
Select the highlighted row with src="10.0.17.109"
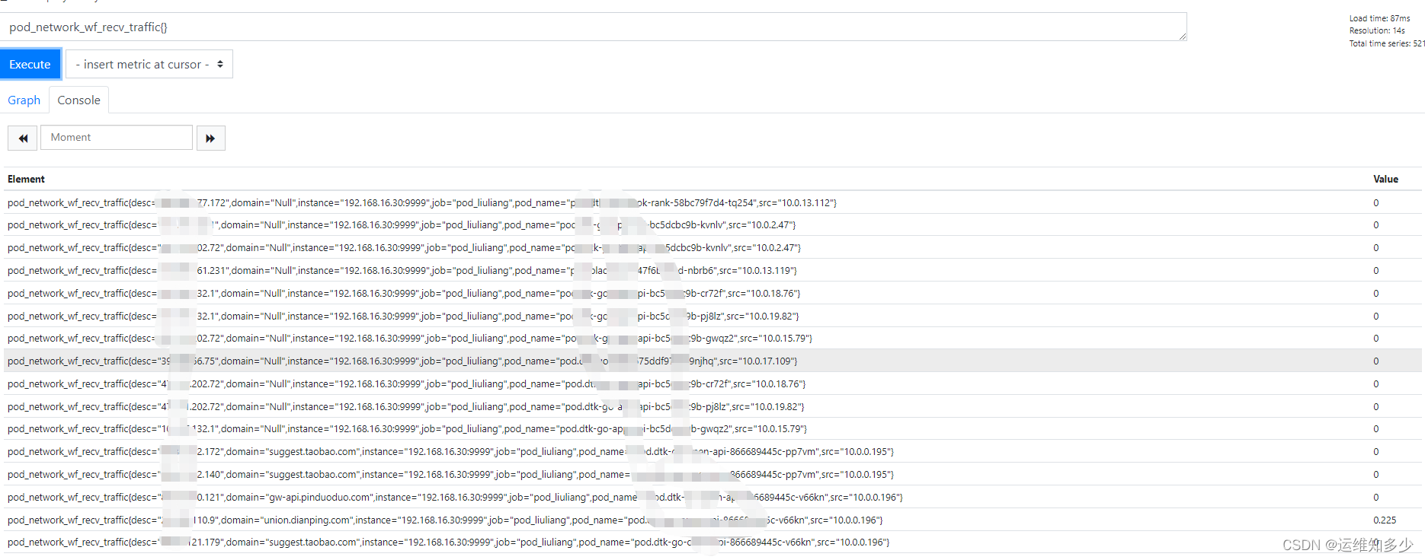[x=712, y=361]
